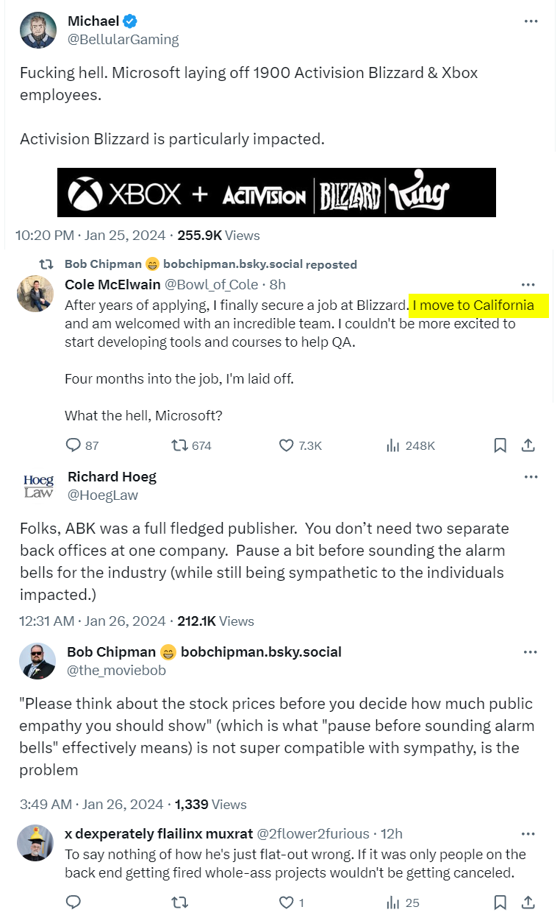
Task: Open view analytics on the muxrat reply
Action: coord(393,902)
